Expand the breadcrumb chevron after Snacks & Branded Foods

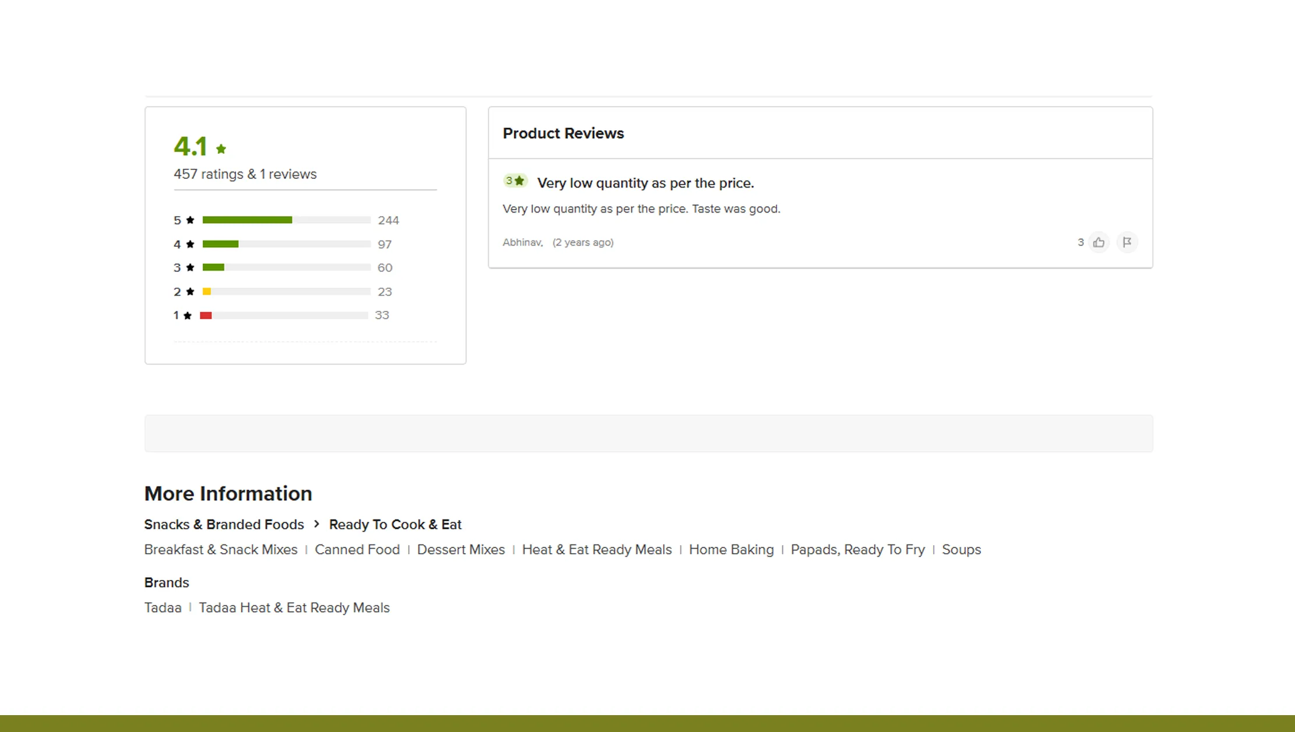click(316, 524)
